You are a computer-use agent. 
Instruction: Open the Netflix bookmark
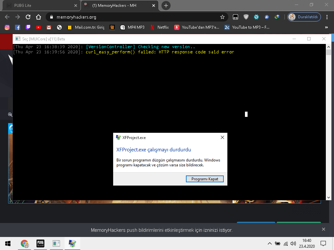click(x=159, y=27)
